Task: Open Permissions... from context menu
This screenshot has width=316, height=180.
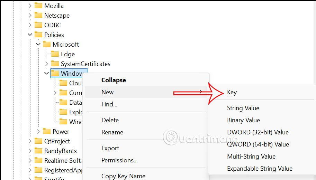Action: tap(119, 160)
